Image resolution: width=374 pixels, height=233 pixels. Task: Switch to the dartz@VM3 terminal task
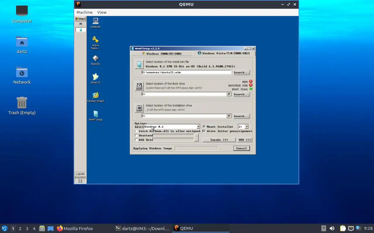pyautogui.click(x=142, y=228)
